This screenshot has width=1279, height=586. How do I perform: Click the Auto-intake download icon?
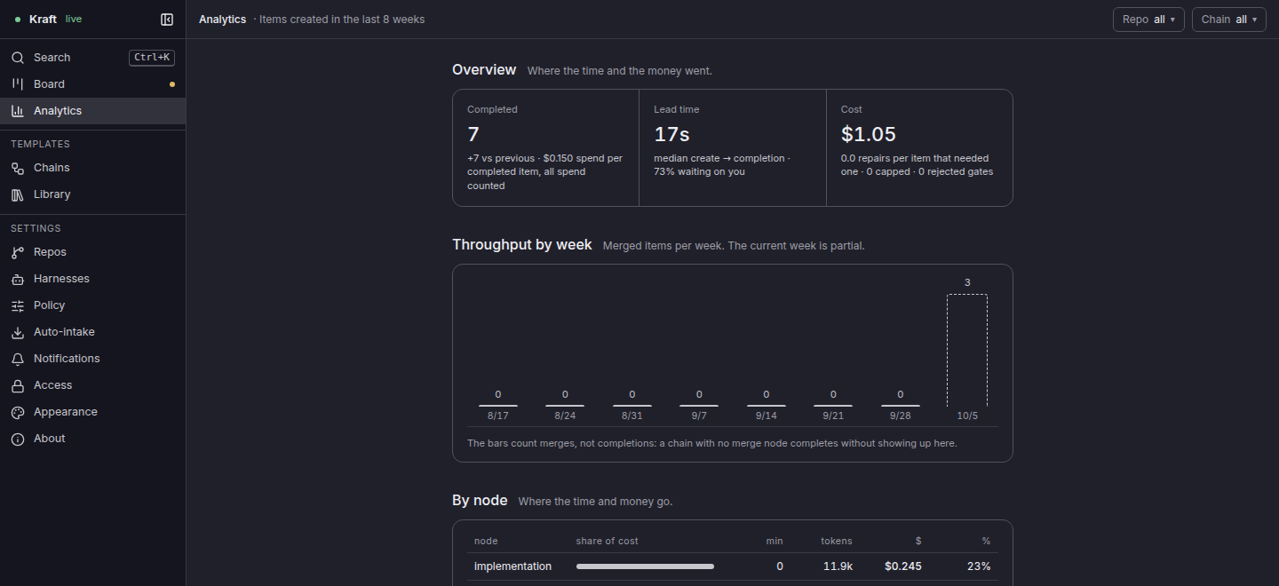17,332
